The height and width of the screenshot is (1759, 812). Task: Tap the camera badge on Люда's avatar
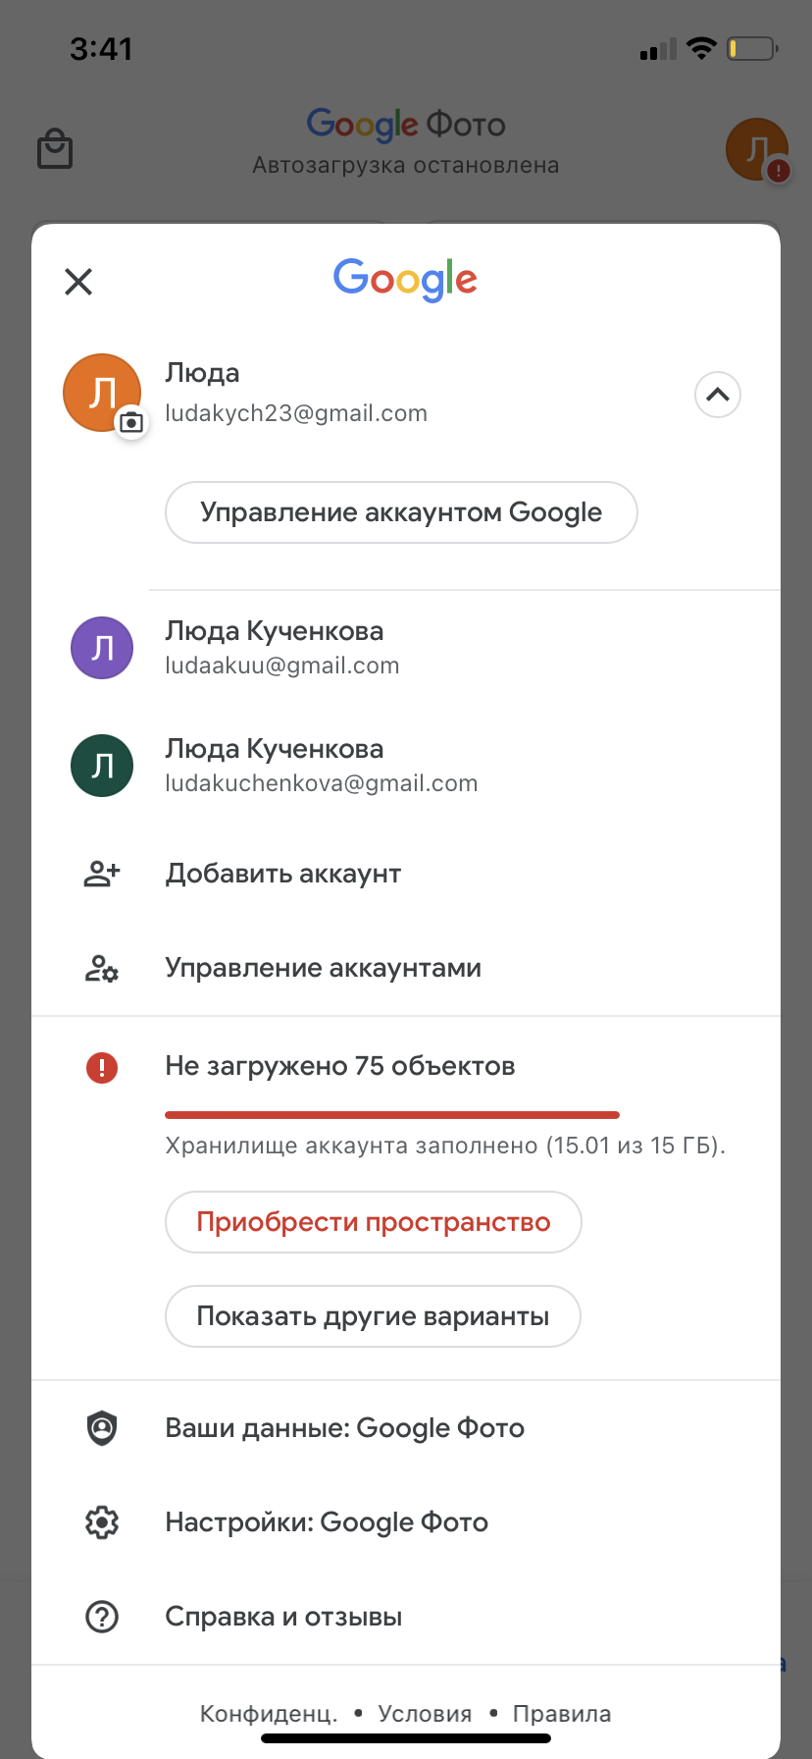(x=131, y=422)
